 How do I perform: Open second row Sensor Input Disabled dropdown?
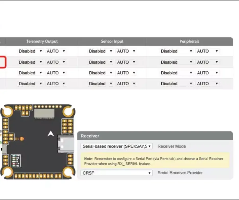pyautogui.click(x=100, y=62)
